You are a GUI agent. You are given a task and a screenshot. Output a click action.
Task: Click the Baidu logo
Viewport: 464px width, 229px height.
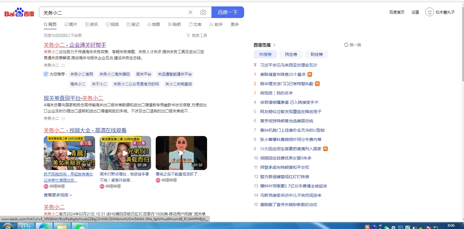[19, 12]
